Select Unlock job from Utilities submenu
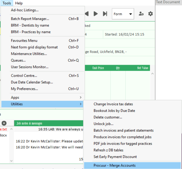 click(x=103, y=124)
